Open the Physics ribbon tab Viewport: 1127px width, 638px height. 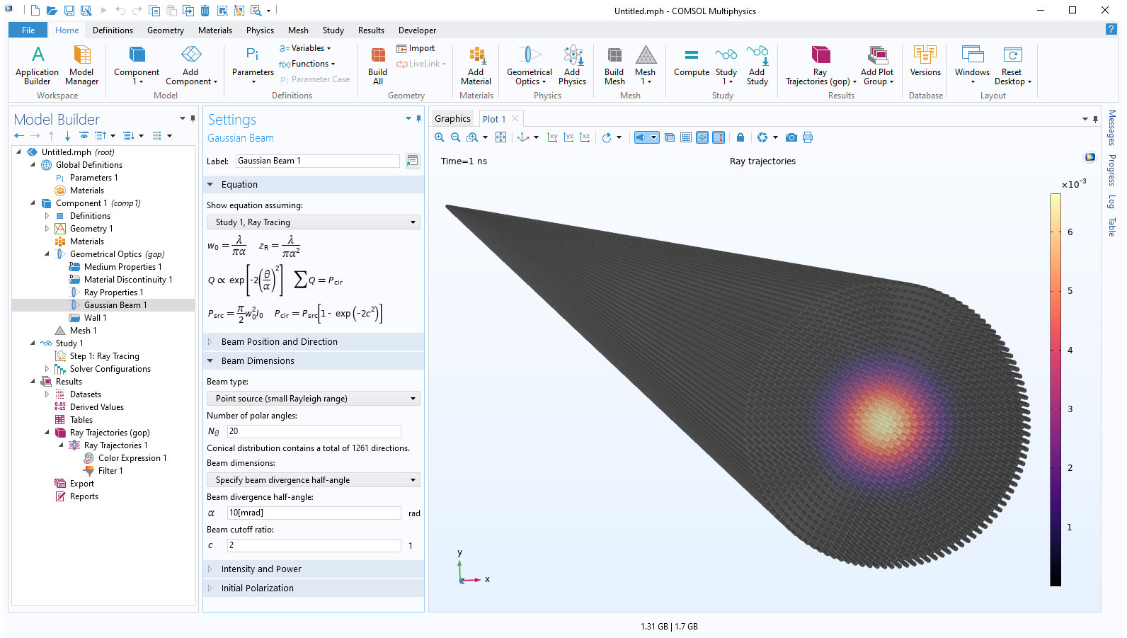(x=260, y=30)
